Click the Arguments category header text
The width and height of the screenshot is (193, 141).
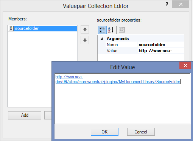coord(118,39)
